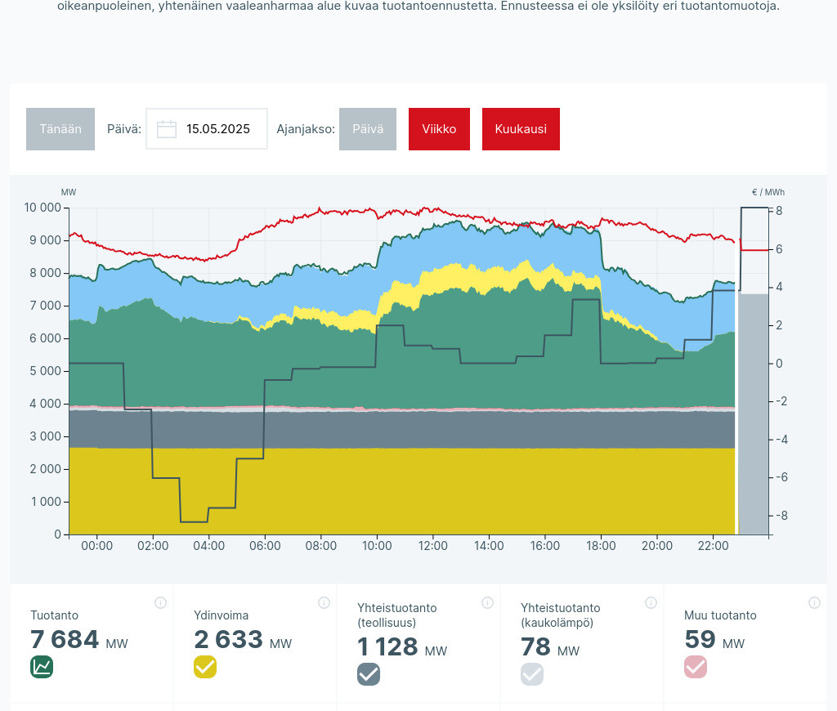Switch to the Viikko time period
Screen dimensions: 837x711
[x=439, y=129]
